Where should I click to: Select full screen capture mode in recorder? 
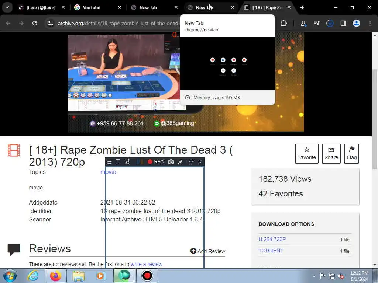pyautogui.click(x=118, y=162)
